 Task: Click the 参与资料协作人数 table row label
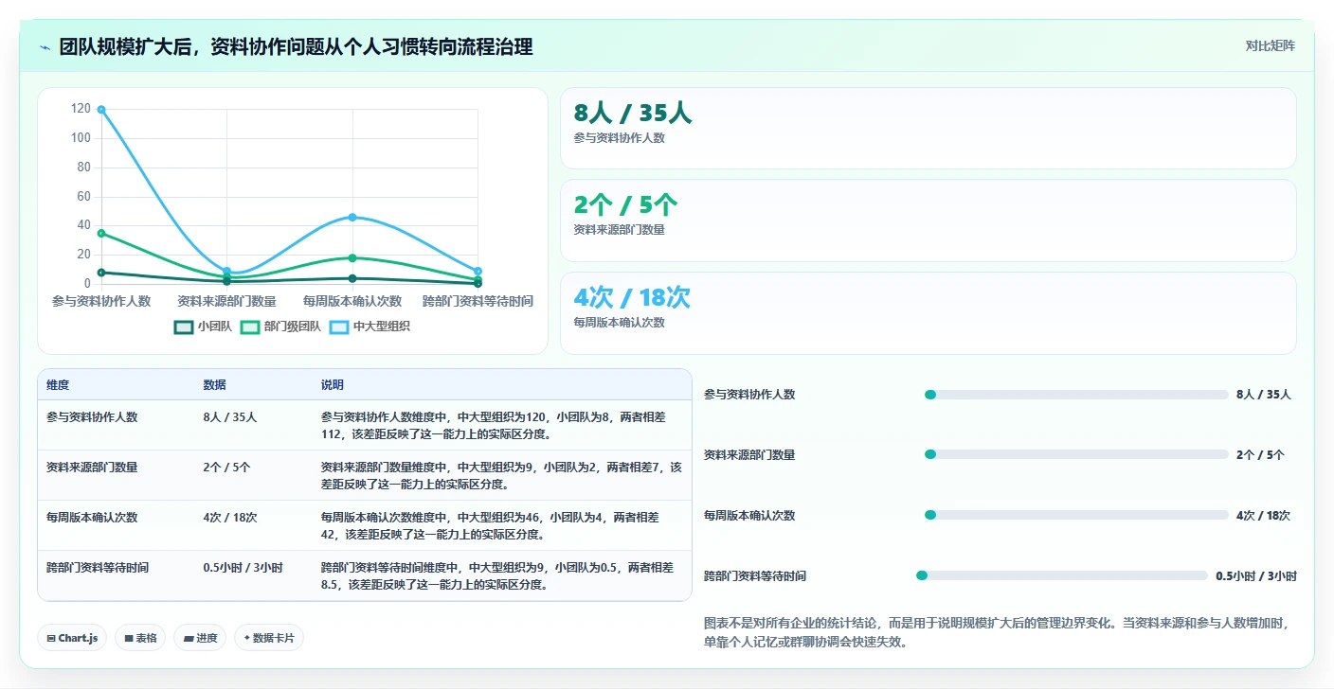point(92,416)
